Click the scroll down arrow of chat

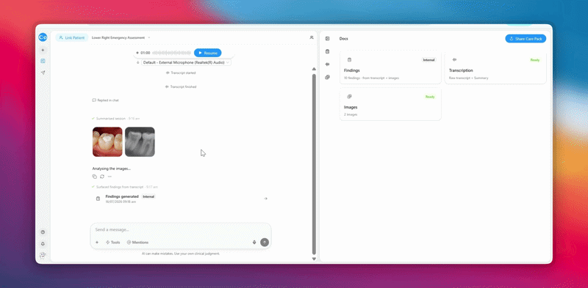coord(314,259)
